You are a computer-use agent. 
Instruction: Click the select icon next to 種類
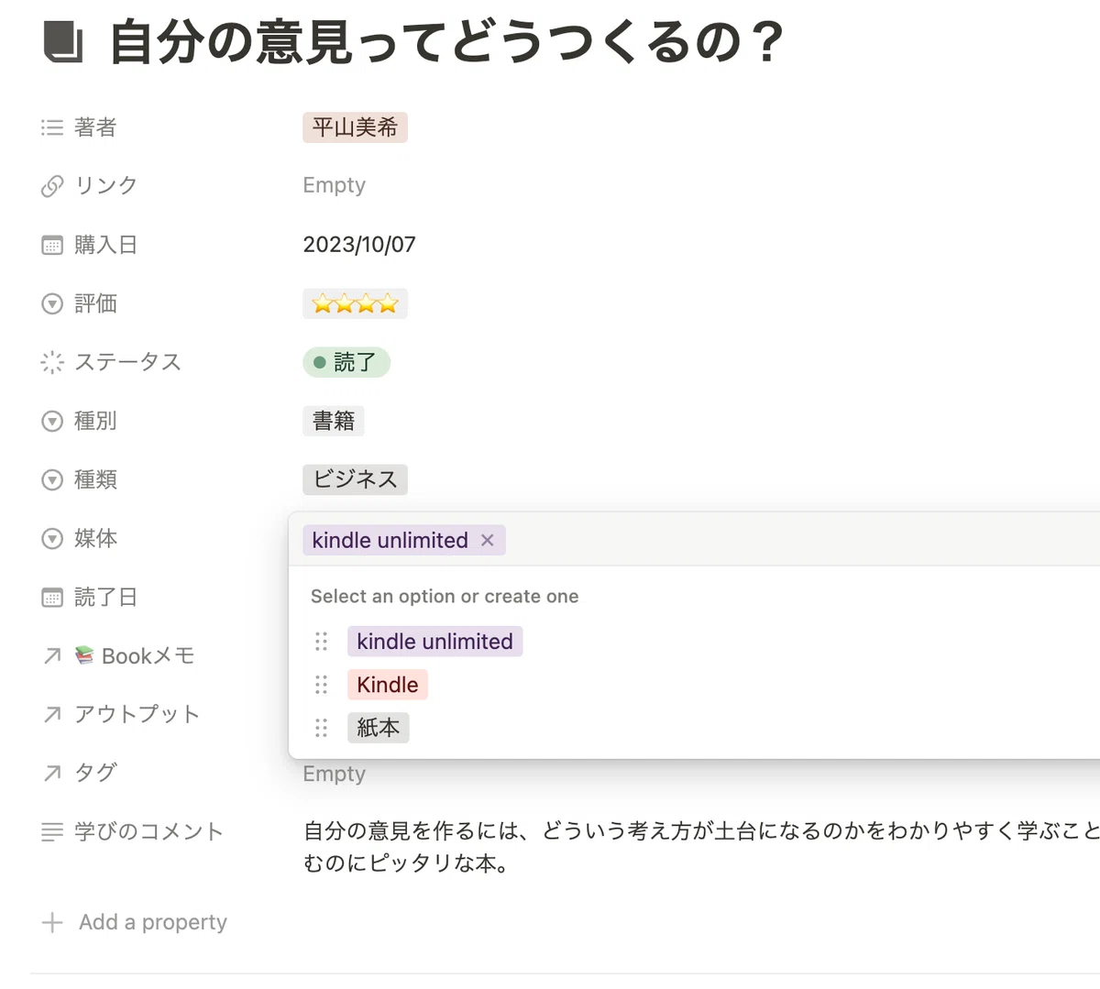tap(52, 479)
